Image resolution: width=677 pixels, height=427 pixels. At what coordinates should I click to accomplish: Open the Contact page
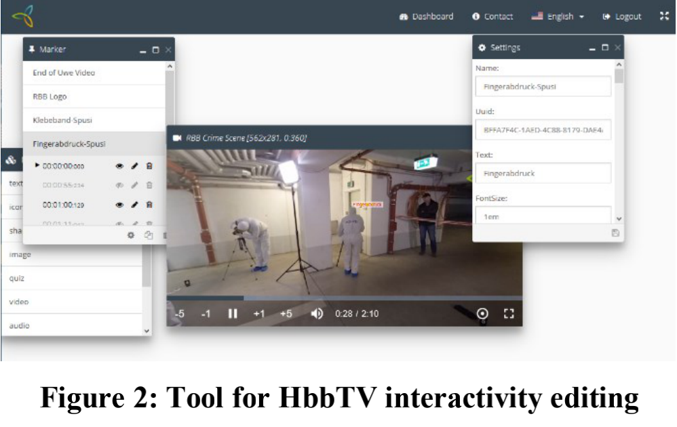point(492,16)
